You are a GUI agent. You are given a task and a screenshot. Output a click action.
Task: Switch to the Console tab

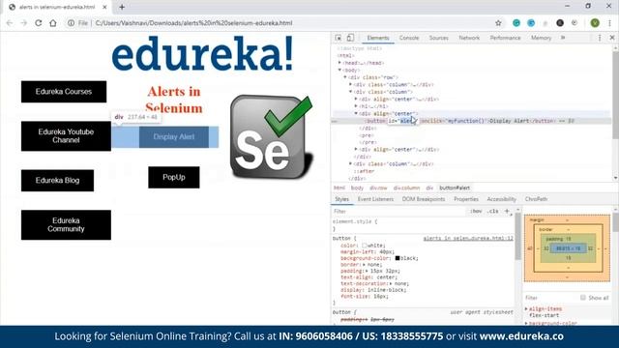point(409,38)
